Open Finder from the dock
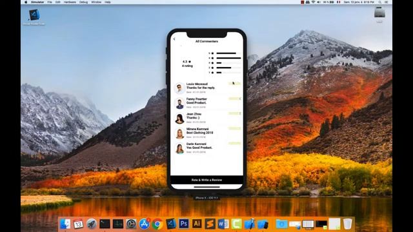413x232 pixels. (x=65, y=224)
